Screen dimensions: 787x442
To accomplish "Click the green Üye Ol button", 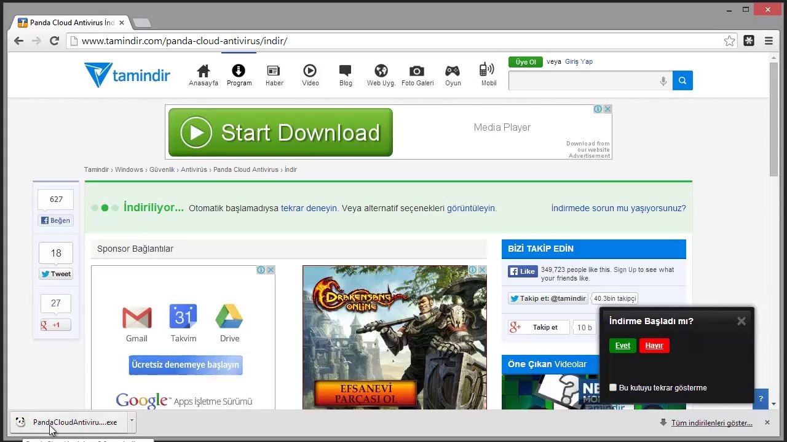I will coord(526,62).
